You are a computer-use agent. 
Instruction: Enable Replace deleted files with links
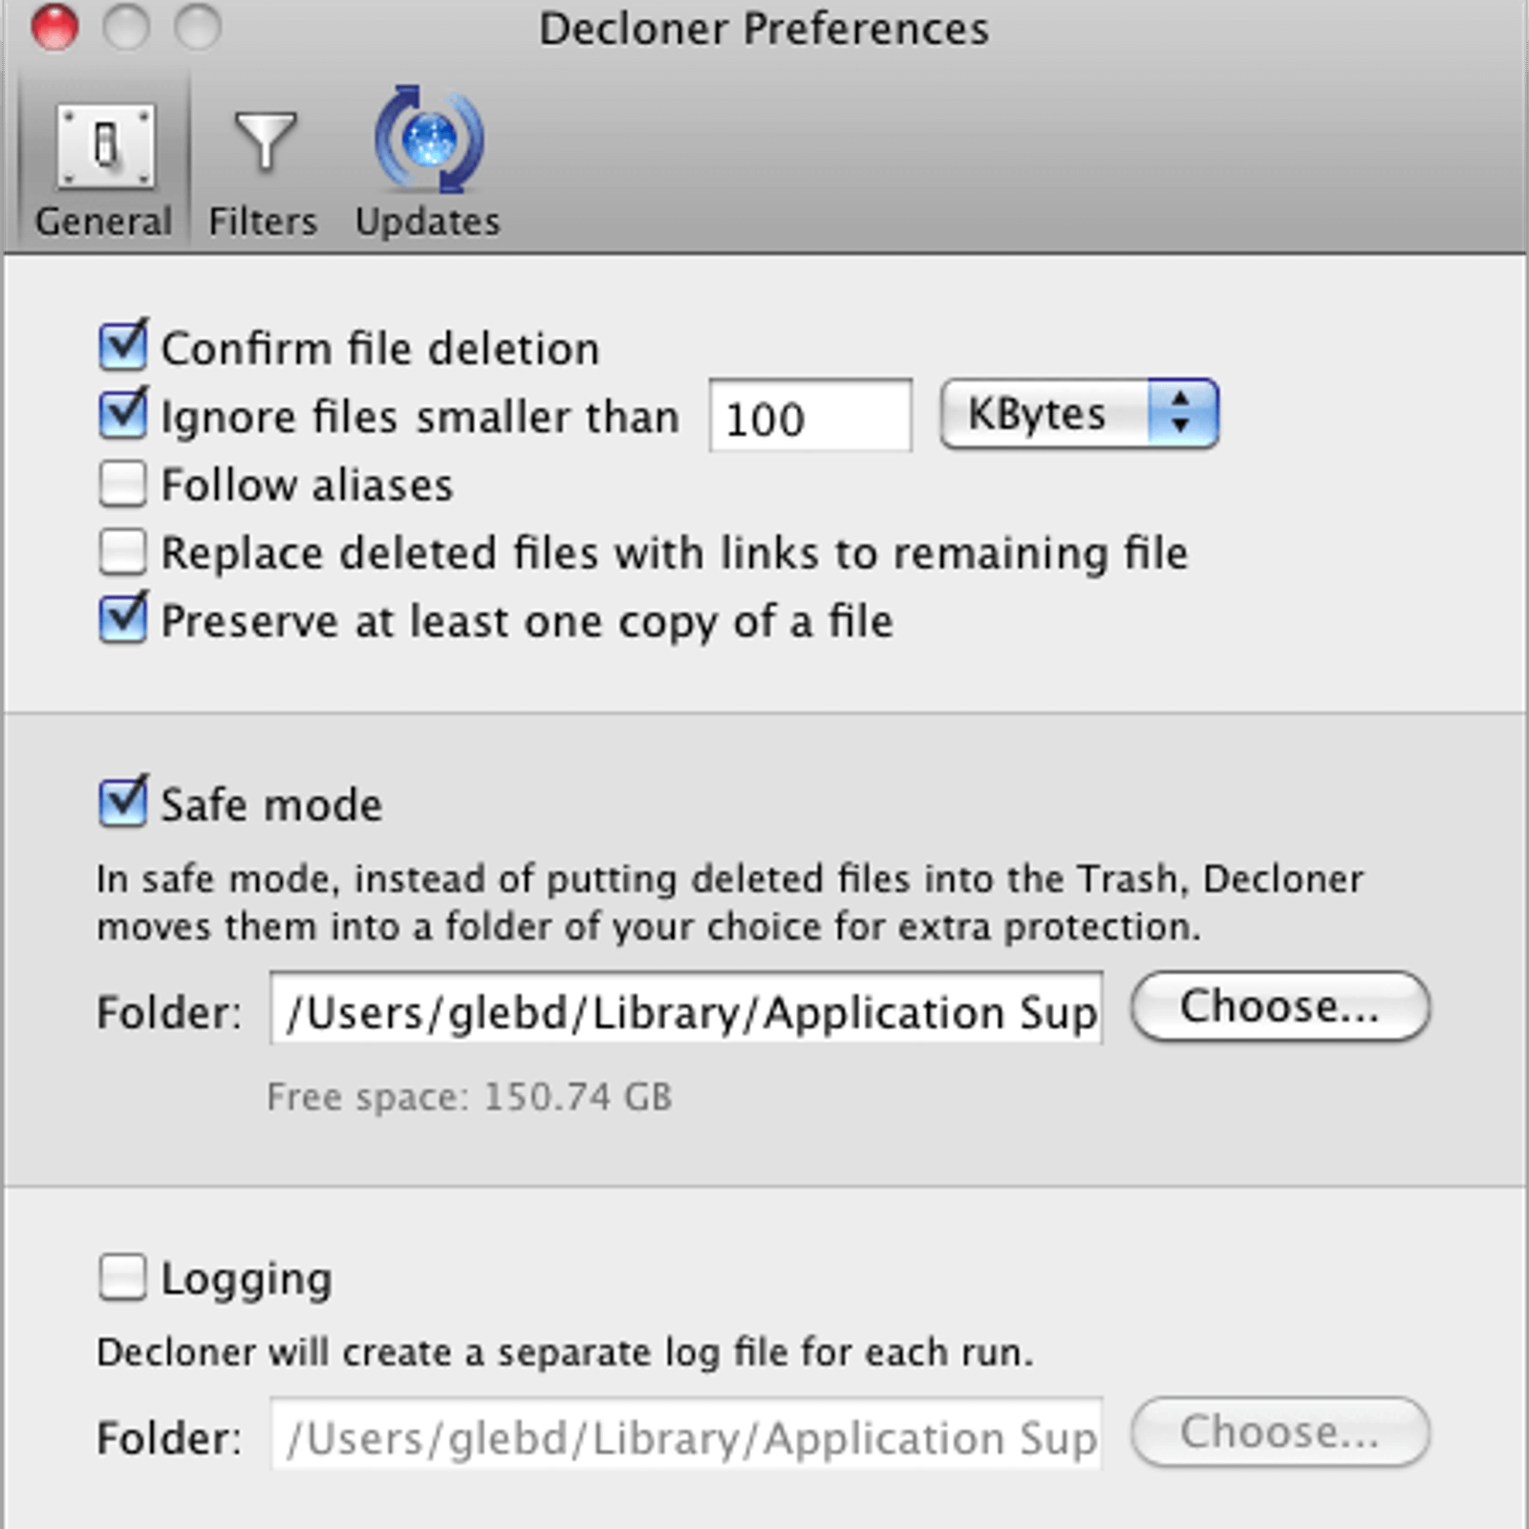(x=123, y=552)
